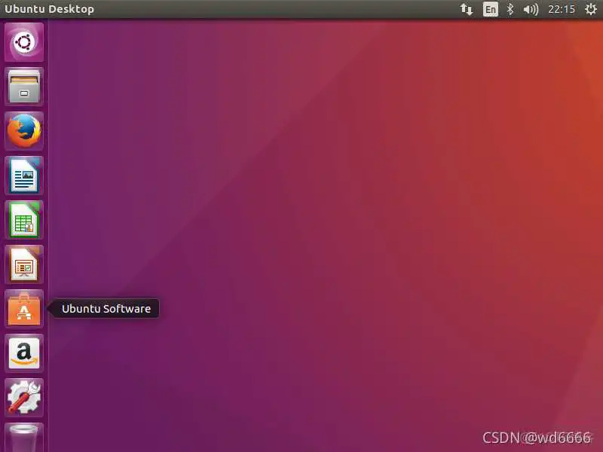Viewport: 603px width, 452px height.
Task: Click the Ubuntu Software tooltip label
Action: [105, 308]
